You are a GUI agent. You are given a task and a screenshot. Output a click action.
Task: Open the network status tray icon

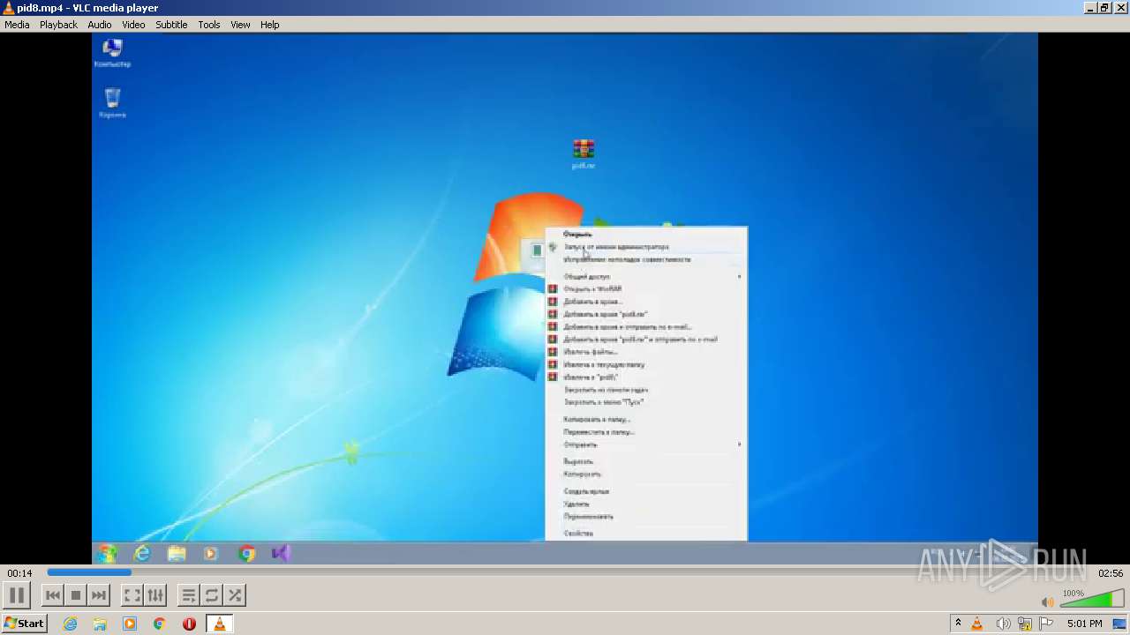pyautogui.click(x=1025, y=624)
